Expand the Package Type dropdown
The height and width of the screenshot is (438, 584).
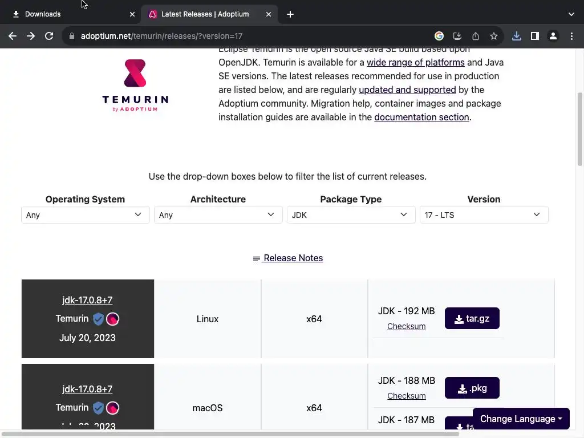point(351,215)
